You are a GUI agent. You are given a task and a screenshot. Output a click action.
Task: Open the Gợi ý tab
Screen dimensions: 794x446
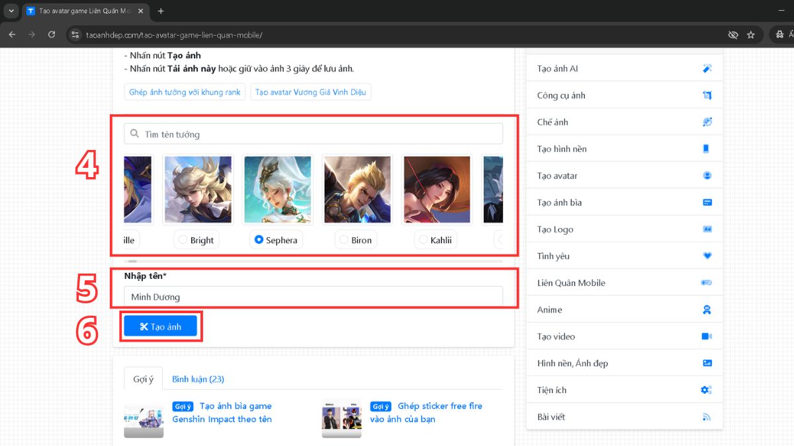point(143,379)
